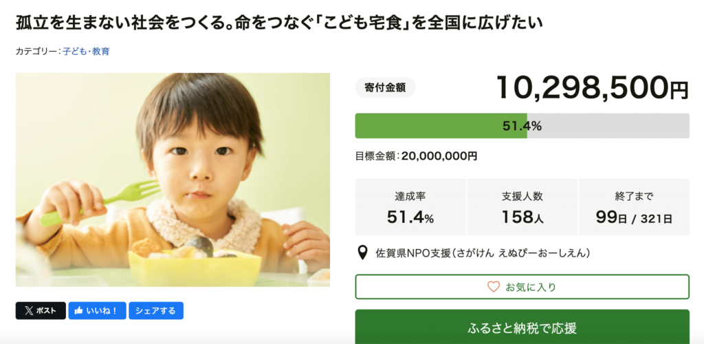Click the campaign title heading
Image resolution: width=704 pixels, height=344 pixels.
pos(279,23)
